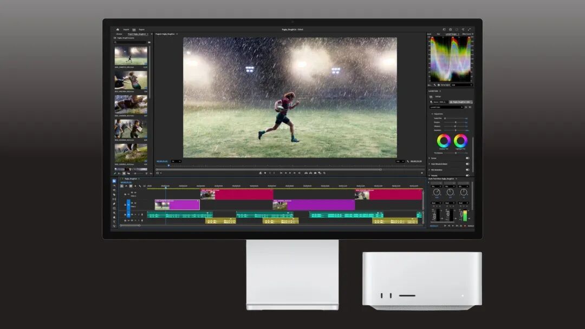This screenshot has height=329, width=585.
Task: Select the Pen tool
Action: click(x=114, y=204)
